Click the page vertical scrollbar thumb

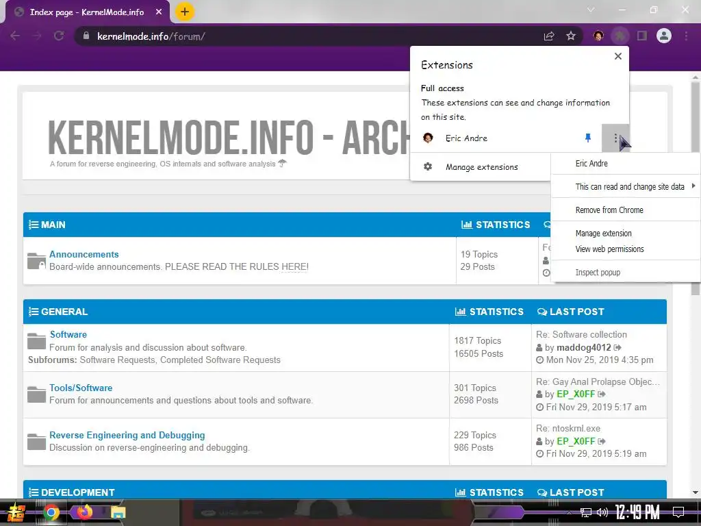pyautogui.click(x=695, y=189)
